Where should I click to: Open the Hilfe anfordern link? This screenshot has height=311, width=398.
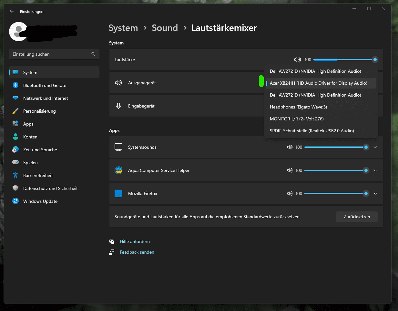pyautogui.click(x=135, y=241)
